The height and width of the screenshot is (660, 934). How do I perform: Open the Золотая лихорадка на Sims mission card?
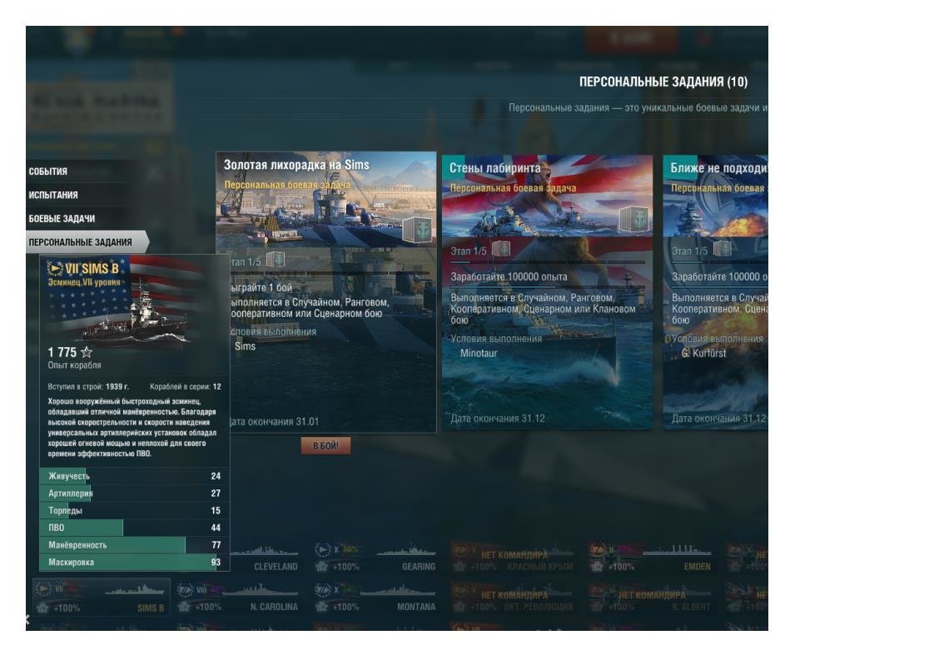[x=325, y=292]
